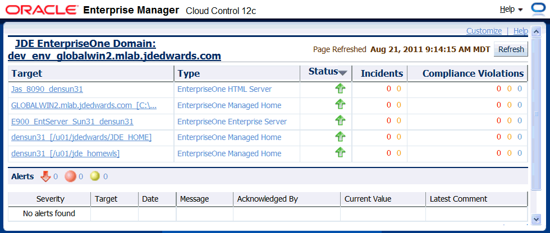
Task: Click the Oracle oval icon at top right
Action: coord(537,10)
